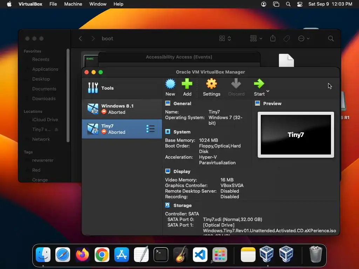Click the Finder sidebar scrollbar
Viewport: 359px width, 269px height.
pyautogui.click(x=68, y=95)
